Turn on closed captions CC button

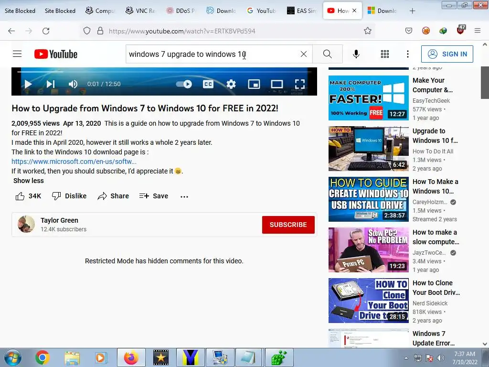point(208,84)
